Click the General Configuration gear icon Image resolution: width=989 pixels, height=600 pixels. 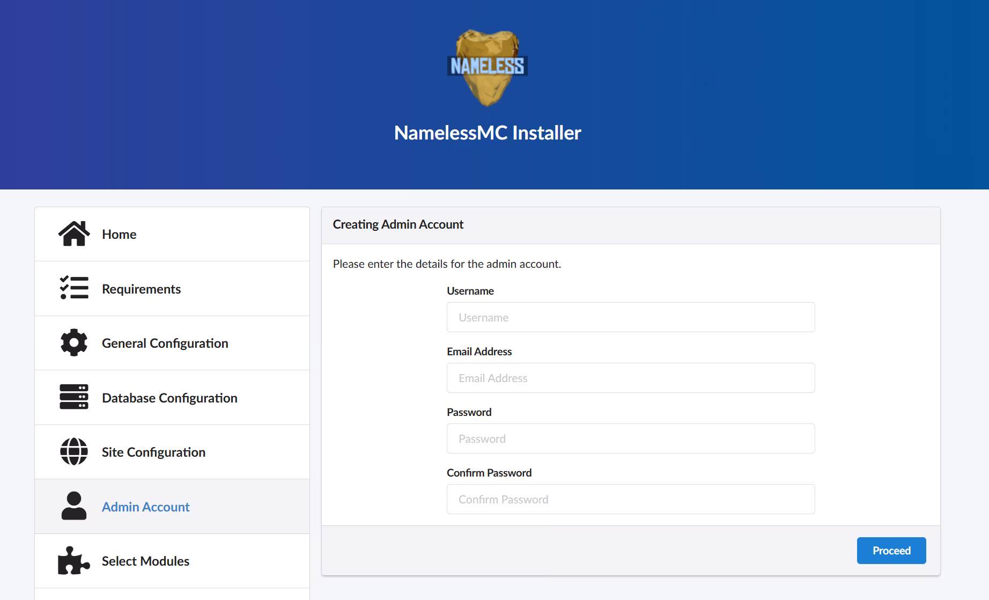tap(74, 343)
